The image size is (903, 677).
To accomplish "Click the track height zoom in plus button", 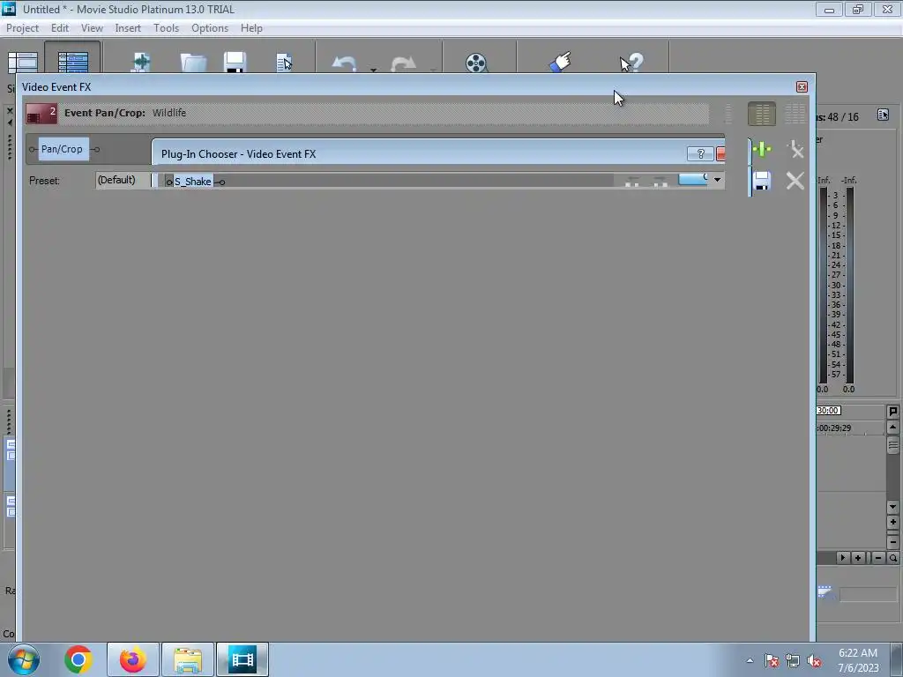I will pos(892,523).
